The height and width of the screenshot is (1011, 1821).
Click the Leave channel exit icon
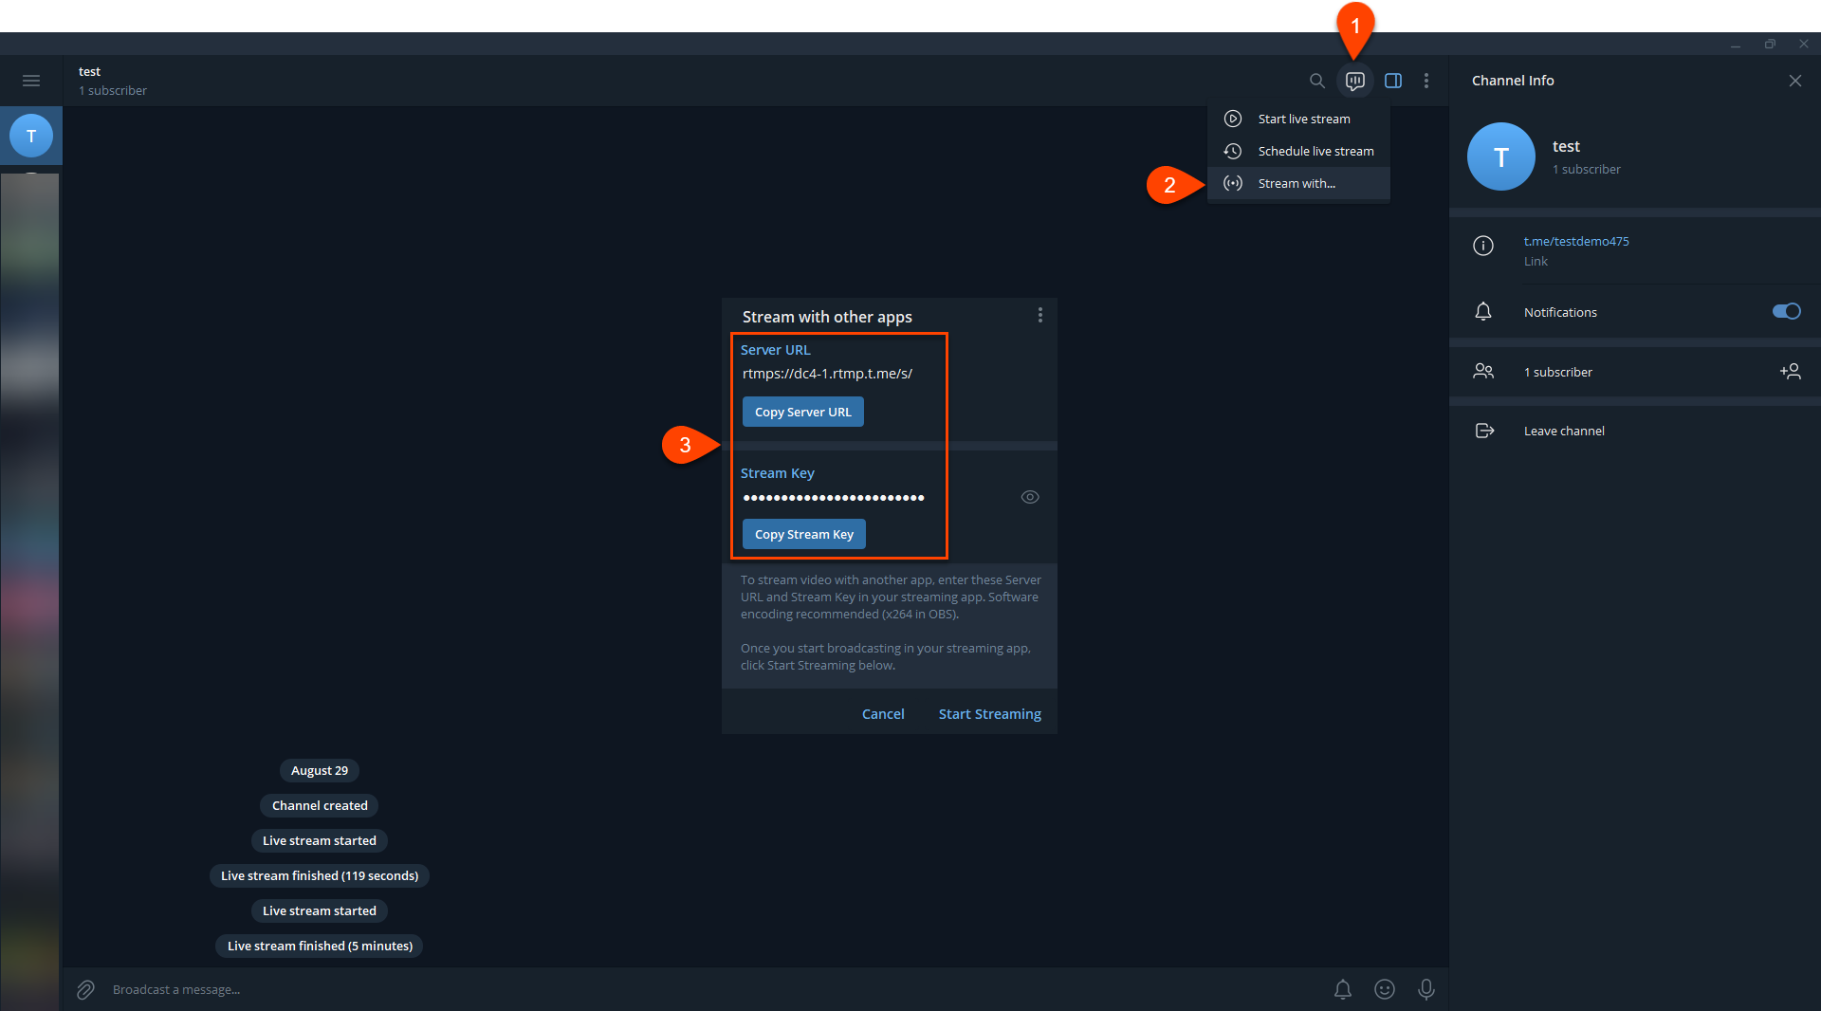(1484, 431)
